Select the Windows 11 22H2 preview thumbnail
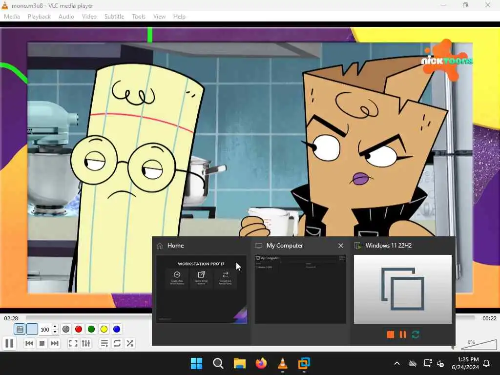The height and width of the screenshot is (375, 500). pyautogui.click(x=403, y=289)
